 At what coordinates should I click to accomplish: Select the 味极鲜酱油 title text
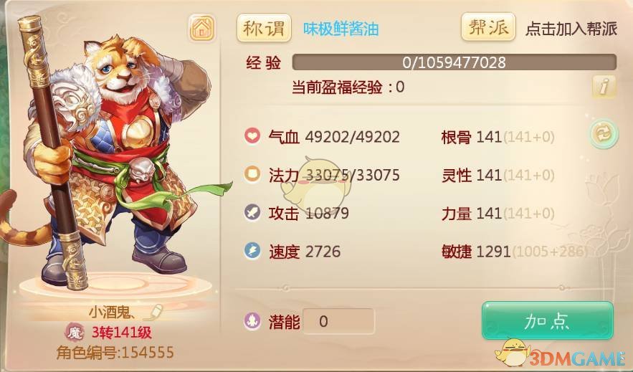341,29
